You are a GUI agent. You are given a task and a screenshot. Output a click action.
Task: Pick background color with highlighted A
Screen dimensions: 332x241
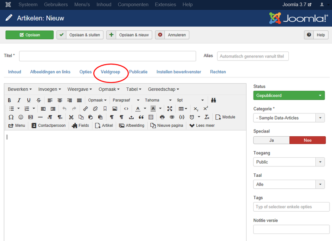pyautogui.click(x=153, y=108)
